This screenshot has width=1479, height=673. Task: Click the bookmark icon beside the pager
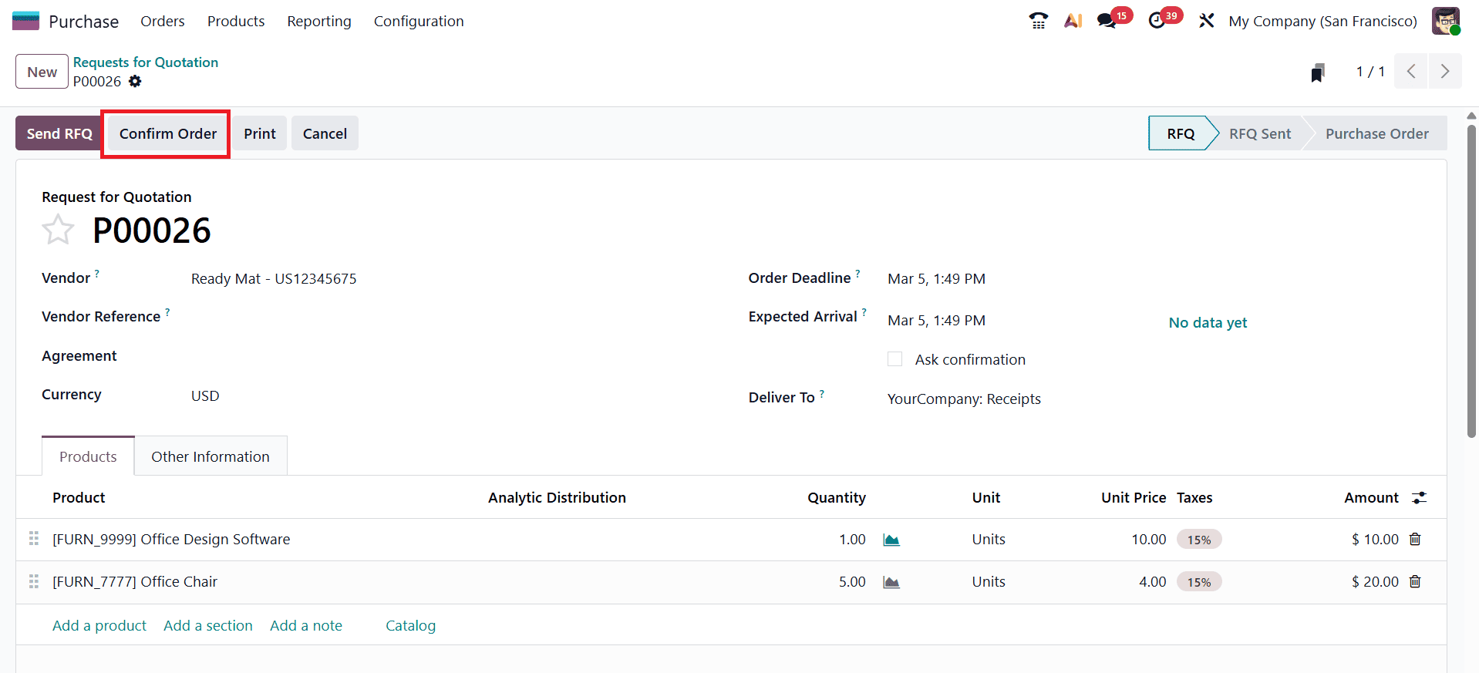point(1317,71)
